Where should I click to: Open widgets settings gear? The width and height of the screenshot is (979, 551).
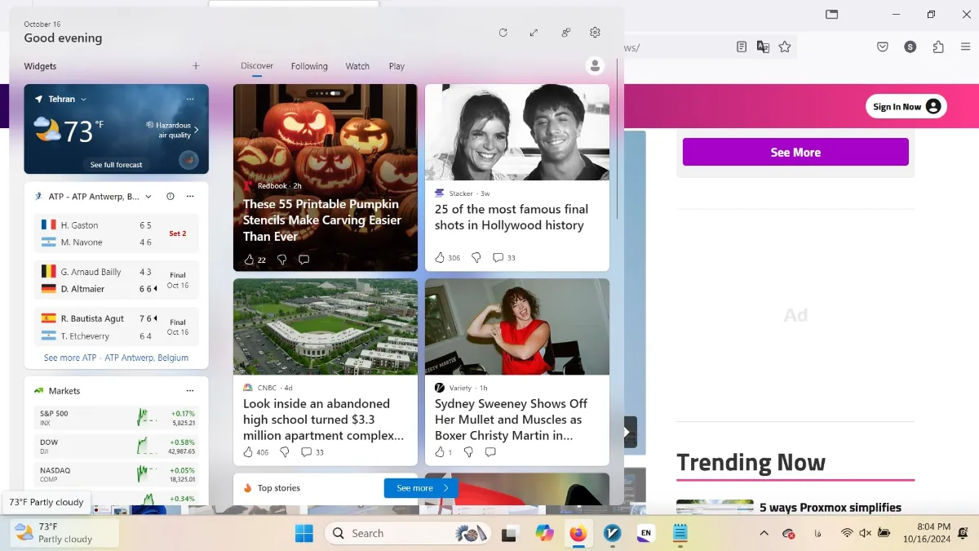tap(595, 33)
